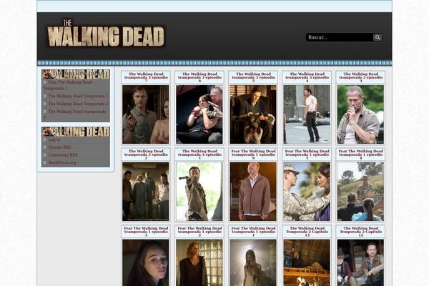Select thumbnail for Fear temporada 1 episodio 6
This screenshot has height=286, width=429.
[253, 192]
